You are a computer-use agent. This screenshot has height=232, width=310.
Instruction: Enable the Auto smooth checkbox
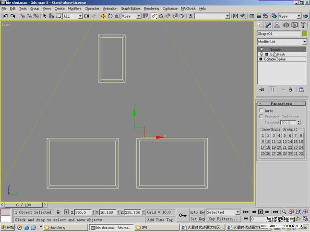tap(262, 110)
